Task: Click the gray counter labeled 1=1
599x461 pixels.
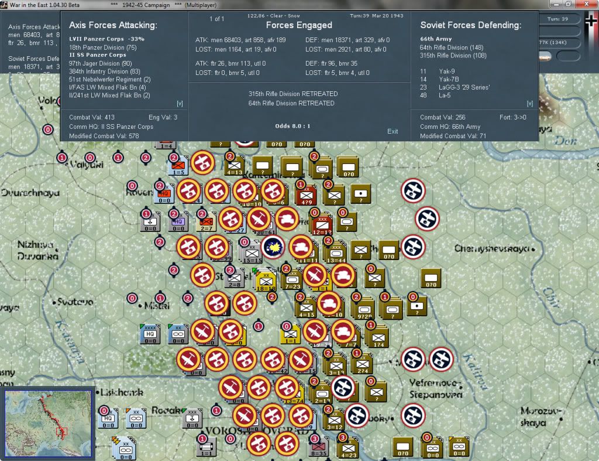Action: (206, 446)
